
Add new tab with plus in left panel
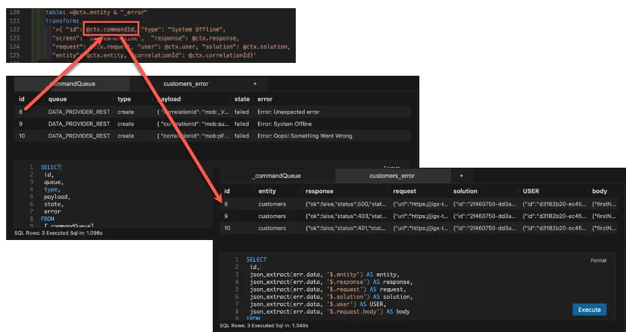(255, 84)
